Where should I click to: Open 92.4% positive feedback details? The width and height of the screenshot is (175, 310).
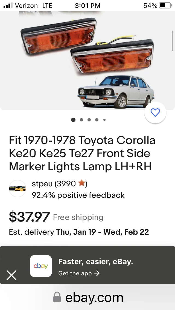pos(78,195)
